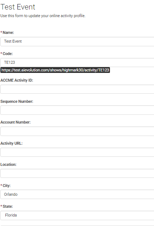
Task: Click the Test Event page heading
Action: click(18, 7)
